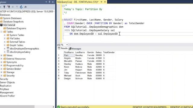Collapse the SELECT statement outline box
Screen dimensions: 193x108
[63, 20]
